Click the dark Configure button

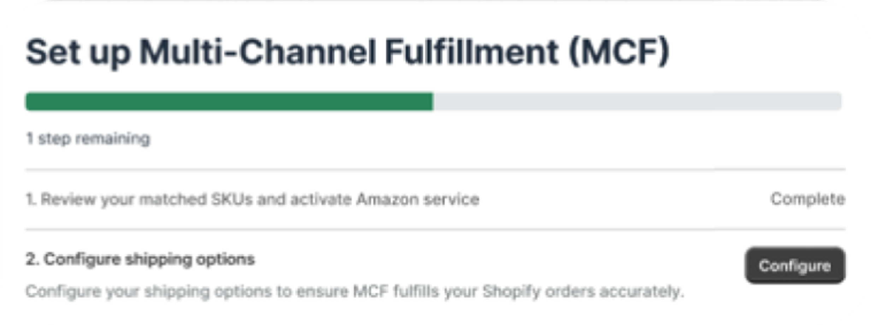tap(795, 265)
